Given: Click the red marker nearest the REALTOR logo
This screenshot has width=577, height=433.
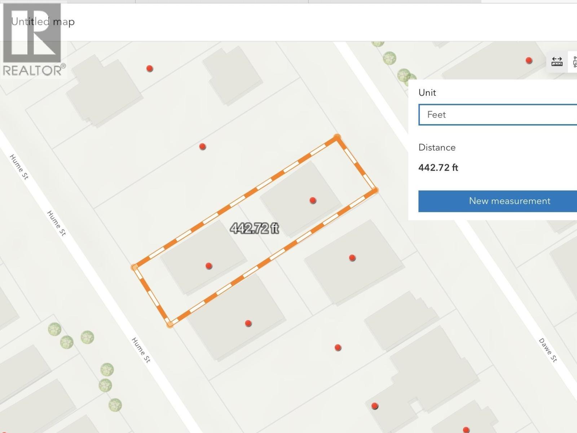Looking at the screenshot, I should point(150,69).
